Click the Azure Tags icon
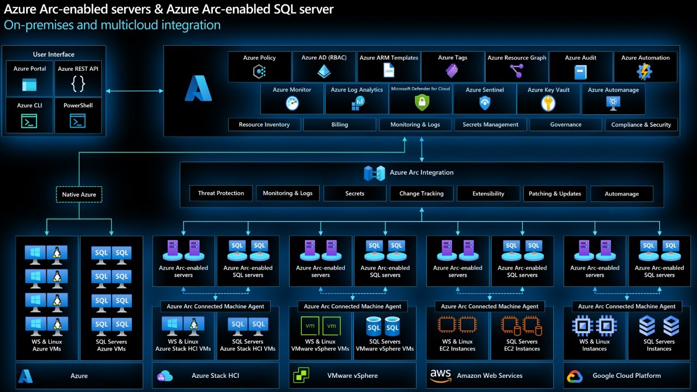The width and height of the screenshot is (697, 392). pos(453,71)
